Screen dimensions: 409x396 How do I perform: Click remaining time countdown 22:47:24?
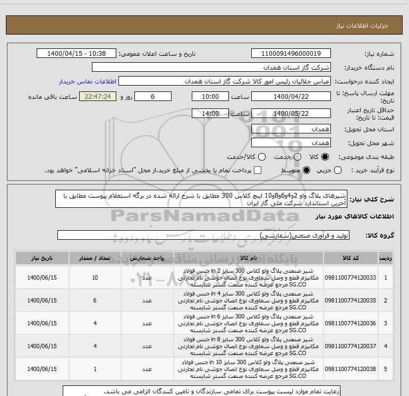click(98, 96)
